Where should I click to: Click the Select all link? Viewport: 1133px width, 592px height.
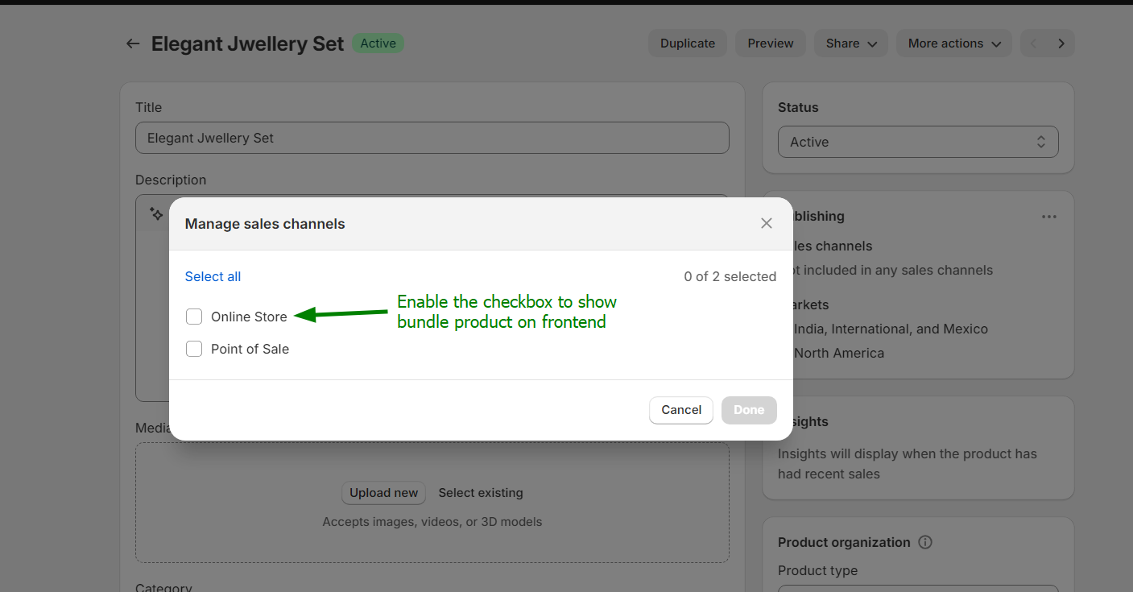213,276
